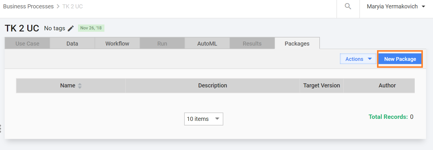Click the search magnifier icon

348,6
